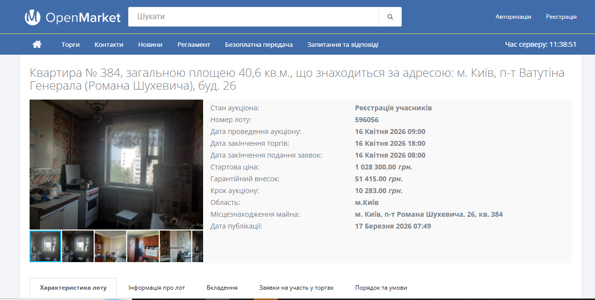Click the OpenMarket logo icon
Viewport: 595px width, 300px height.
pos(32,17)
